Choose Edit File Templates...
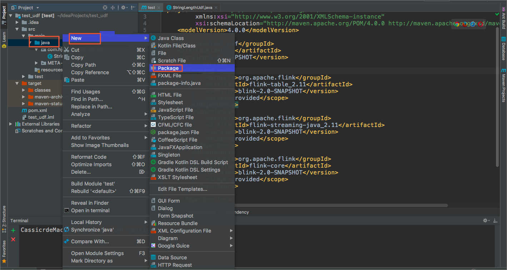The width and height of the screenshot is (507, 270). click(192, 189)
